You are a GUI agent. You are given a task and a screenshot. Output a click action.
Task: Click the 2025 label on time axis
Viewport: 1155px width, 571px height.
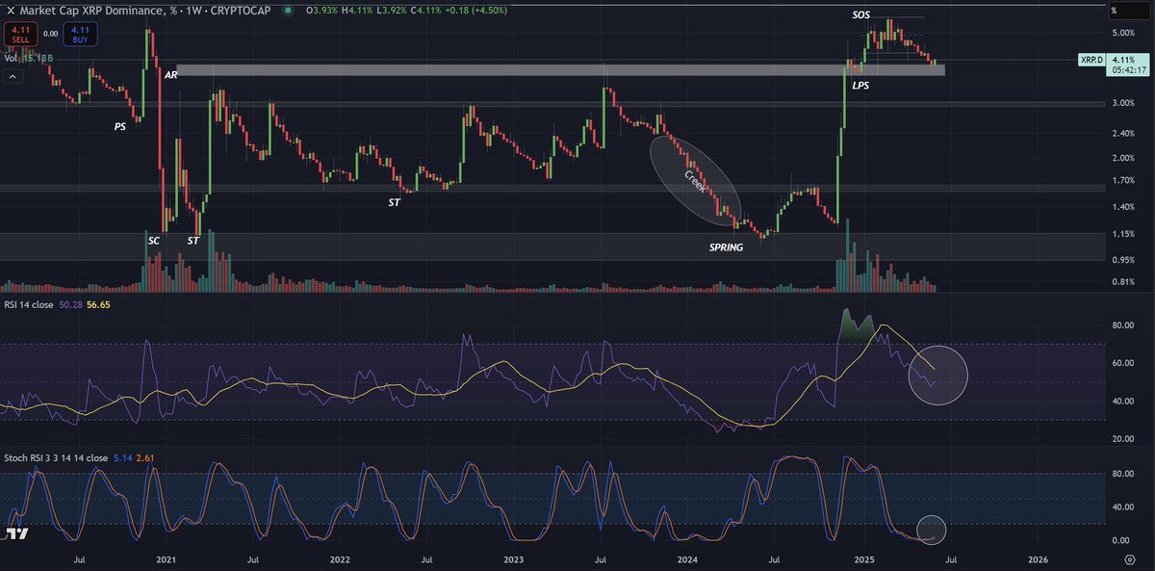[863, 558]
